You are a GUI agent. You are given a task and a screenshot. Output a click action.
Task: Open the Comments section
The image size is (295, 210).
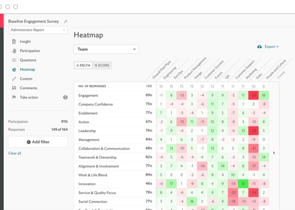[29, 88]
